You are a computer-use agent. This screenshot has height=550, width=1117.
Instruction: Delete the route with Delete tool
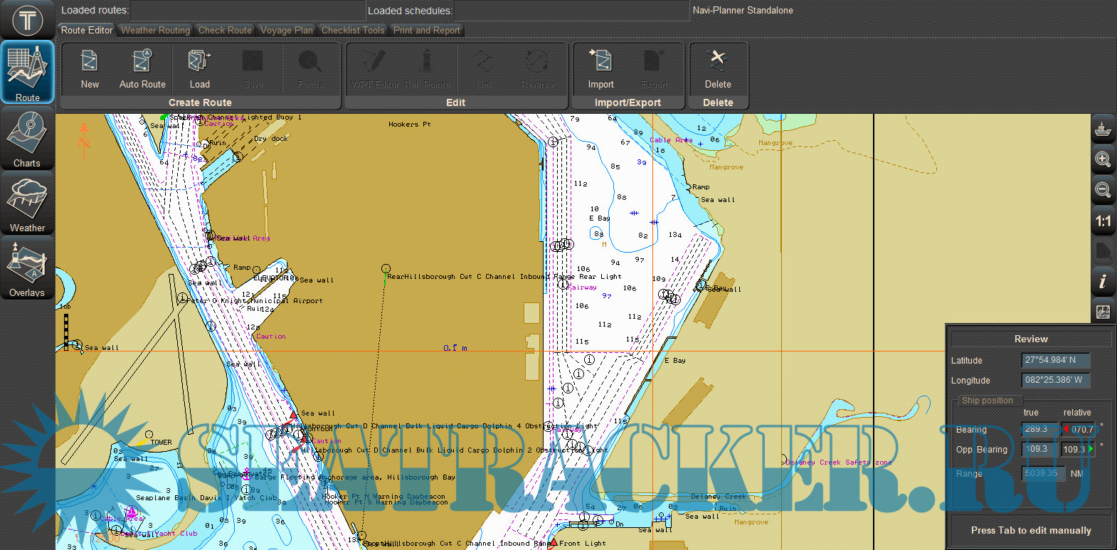(718, 69)
